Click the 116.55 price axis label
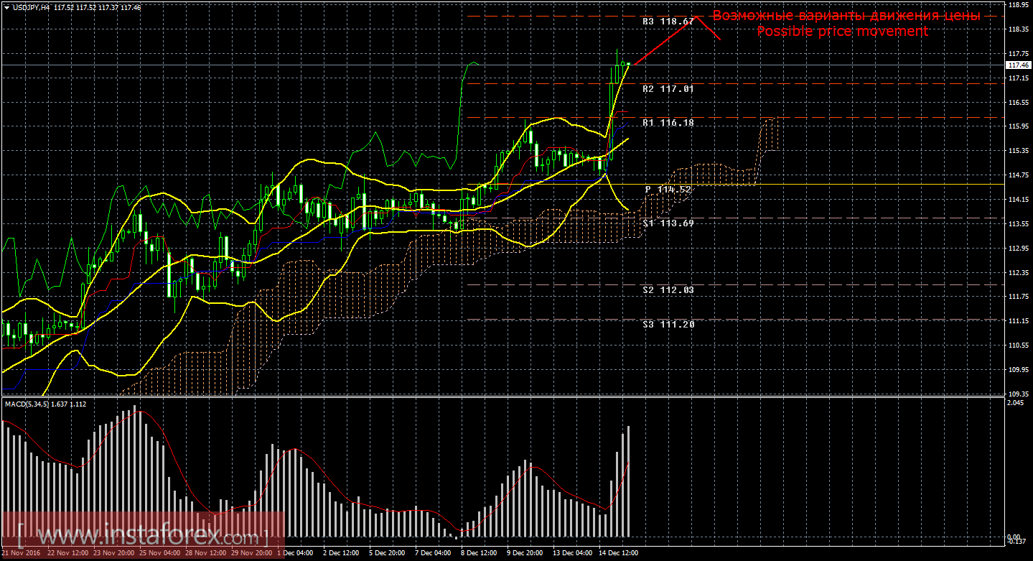1033x561 pixels. (1019, 103)
